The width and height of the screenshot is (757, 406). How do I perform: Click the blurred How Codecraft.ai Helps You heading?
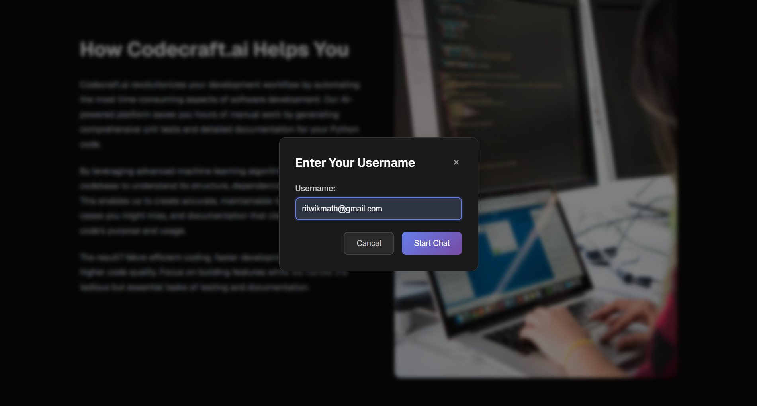pos(215,50)
